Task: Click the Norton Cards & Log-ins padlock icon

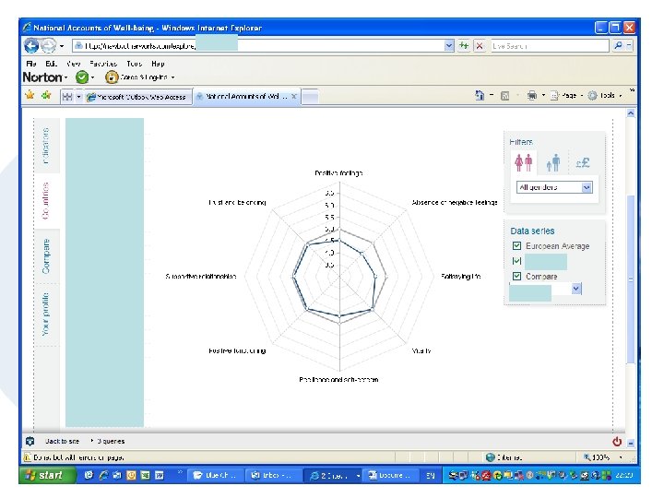Action: click(x=112, y=77)
